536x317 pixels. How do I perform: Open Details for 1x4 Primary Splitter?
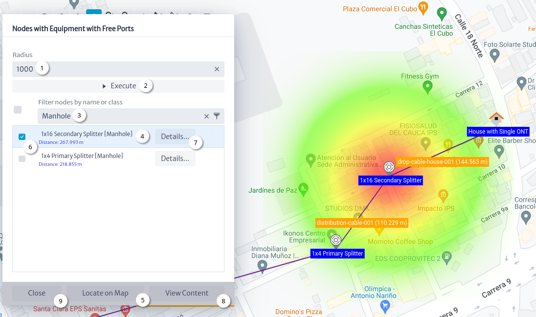click(175, 158)
